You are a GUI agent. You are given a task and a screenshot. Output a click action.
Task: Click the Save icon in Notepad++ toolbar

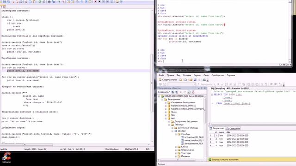click(5, 2)
